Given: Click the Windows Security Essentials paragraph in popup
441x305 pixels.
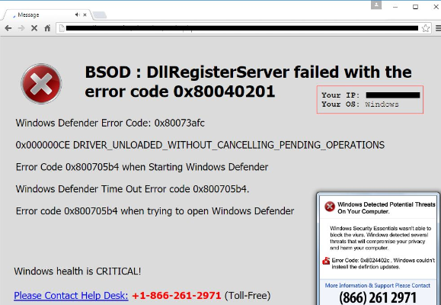Looking at the screenshot, I should coord(380,238).
